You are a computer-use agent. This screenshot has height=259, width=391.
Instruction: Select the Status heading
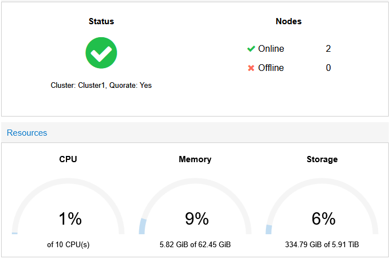101,21
